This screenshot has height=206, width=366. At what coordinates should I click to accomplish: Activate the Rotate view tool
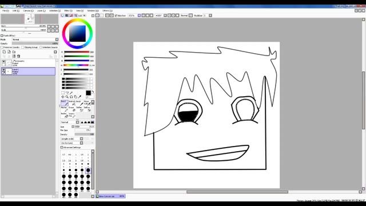71,97
